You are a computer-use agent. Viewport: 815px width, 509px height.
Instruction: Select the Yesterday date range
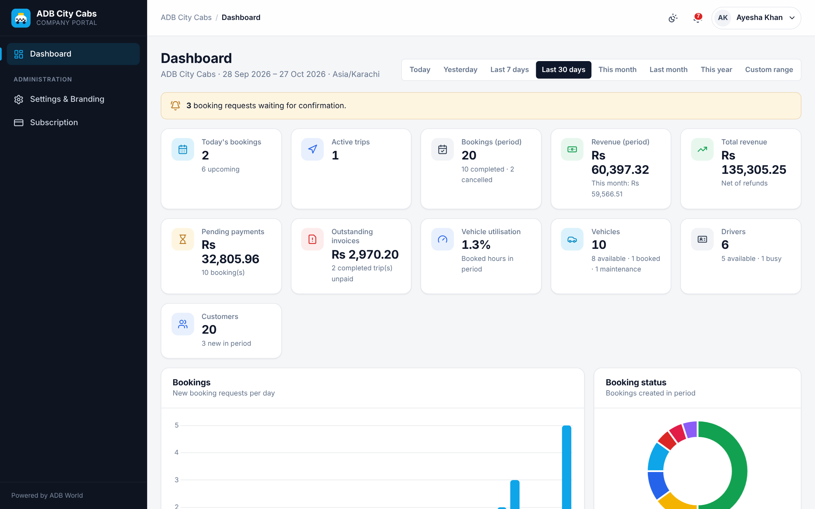click(460, 70)
